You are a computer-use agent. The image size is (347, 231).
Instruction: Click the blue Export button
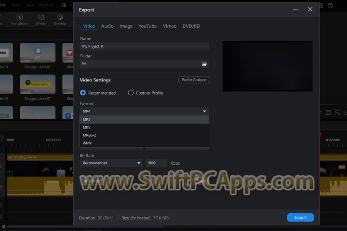tap(300, 218)
